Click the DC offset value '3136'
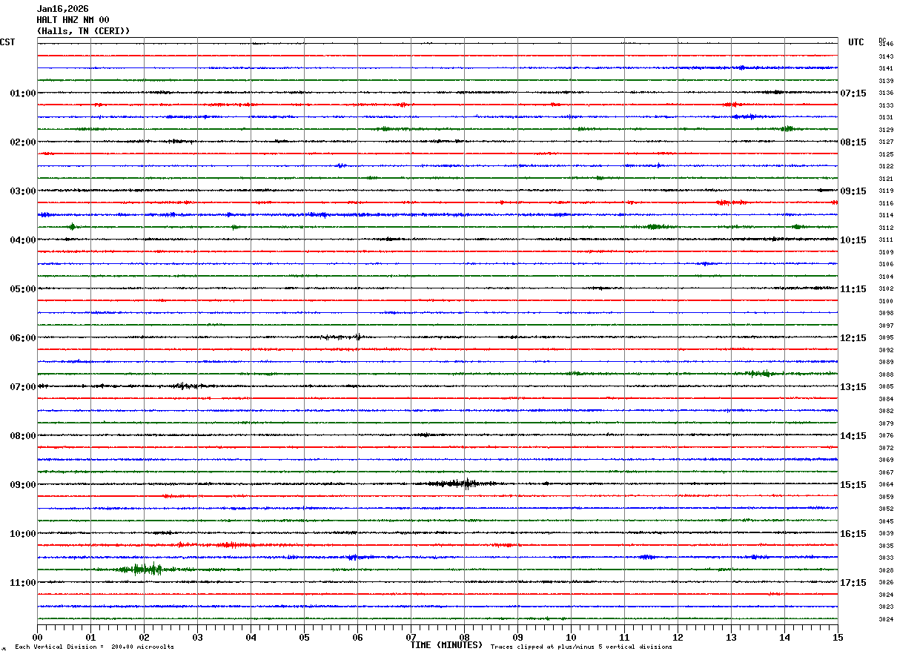 pyautogui.click(x=886, y=93)
